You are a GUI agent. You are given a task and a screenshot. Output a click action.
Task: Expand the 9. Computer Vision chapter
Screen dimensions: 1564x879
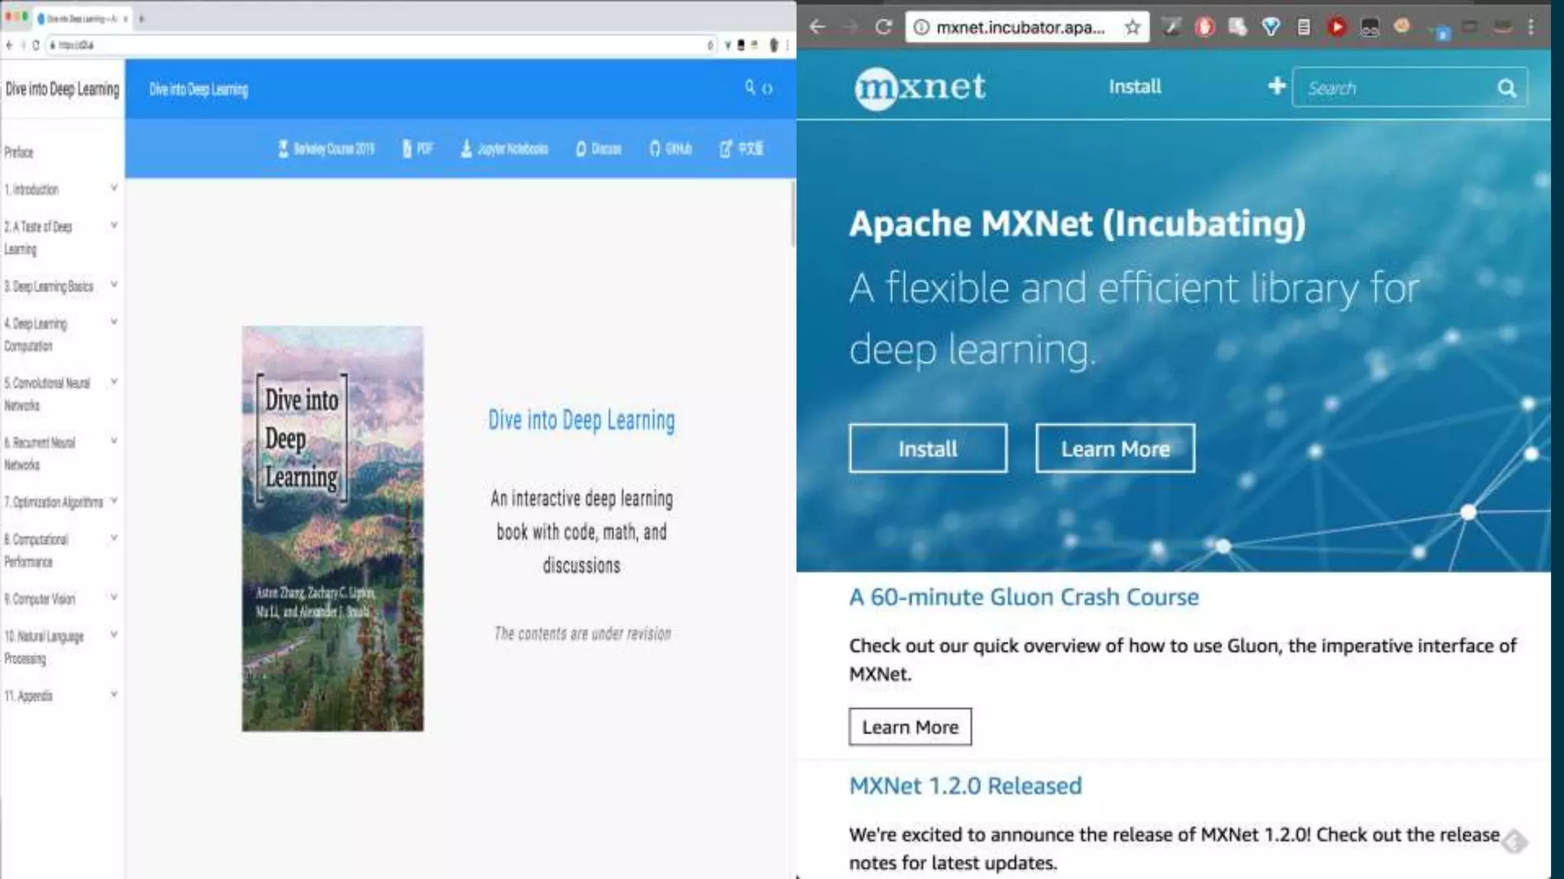coord(114,597)
